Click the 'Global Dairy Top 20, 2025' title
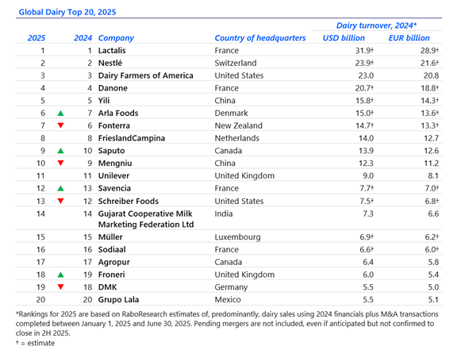461x350 pixels. pos(67,12)
